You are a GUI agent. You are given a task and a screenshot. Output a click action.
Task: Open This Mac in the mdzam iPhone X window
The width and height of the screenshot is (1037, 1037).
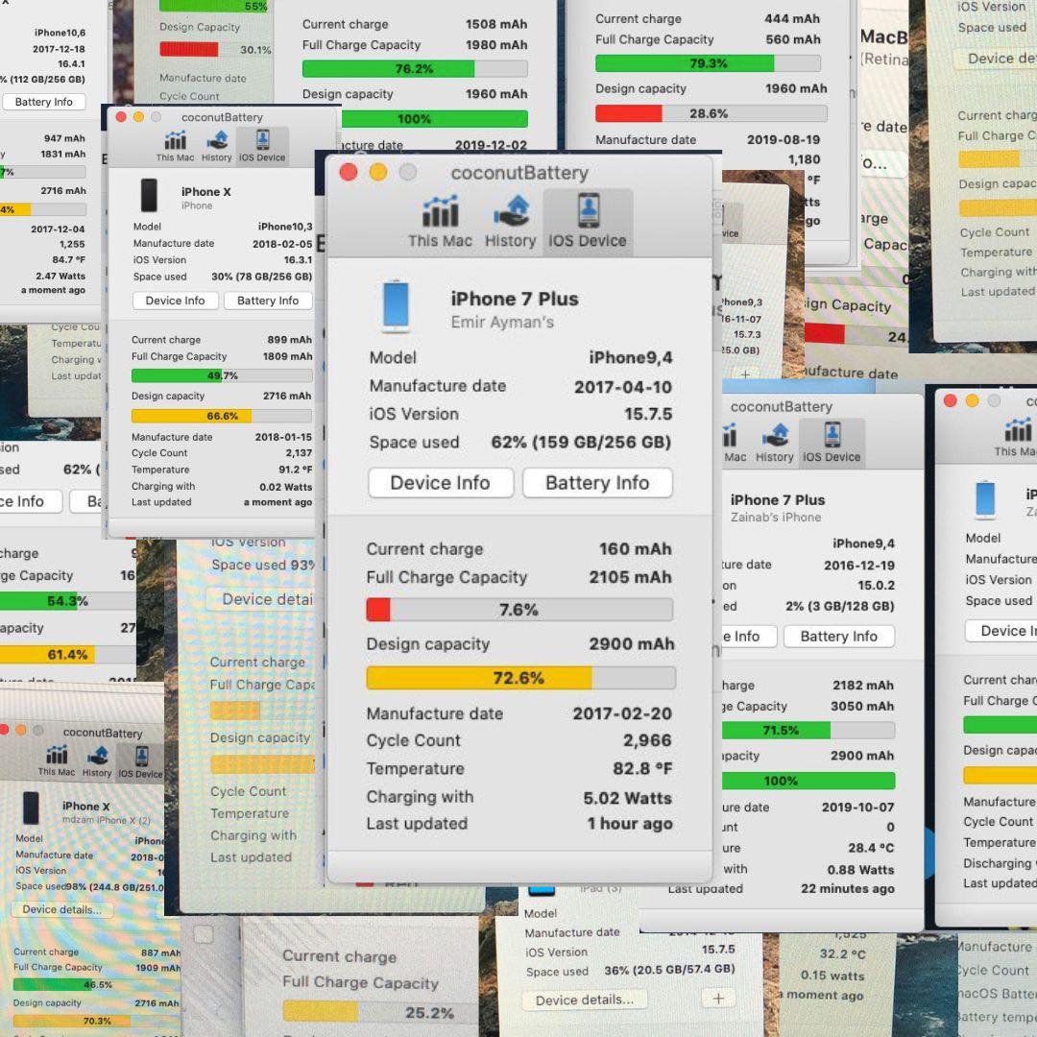[57, 760]
